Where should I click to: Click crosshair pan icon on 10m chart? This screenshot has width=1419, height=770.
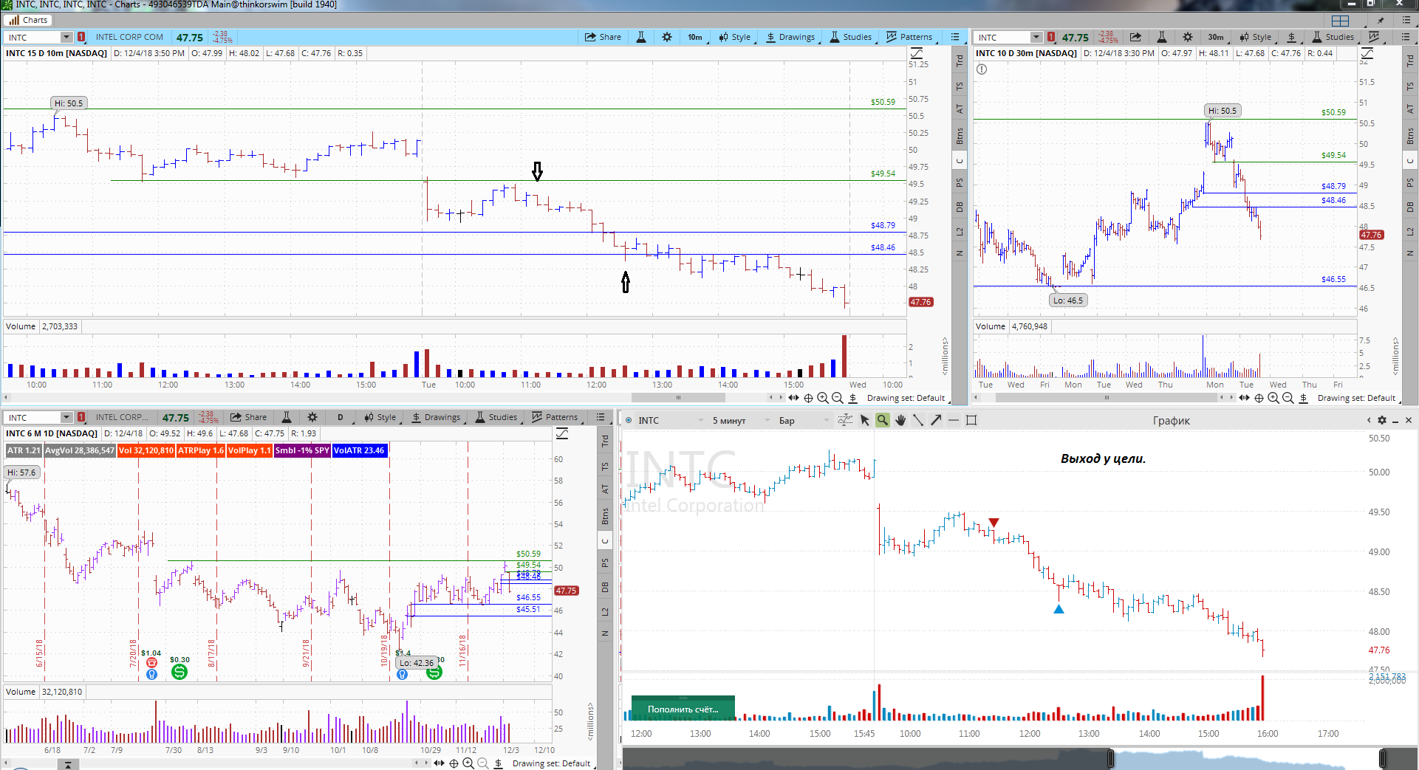(x=808, y=398)
